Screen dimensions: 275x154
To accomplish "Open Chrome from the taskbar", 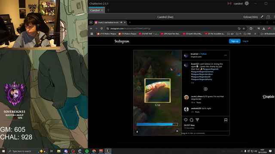I will tap(94, 151).
